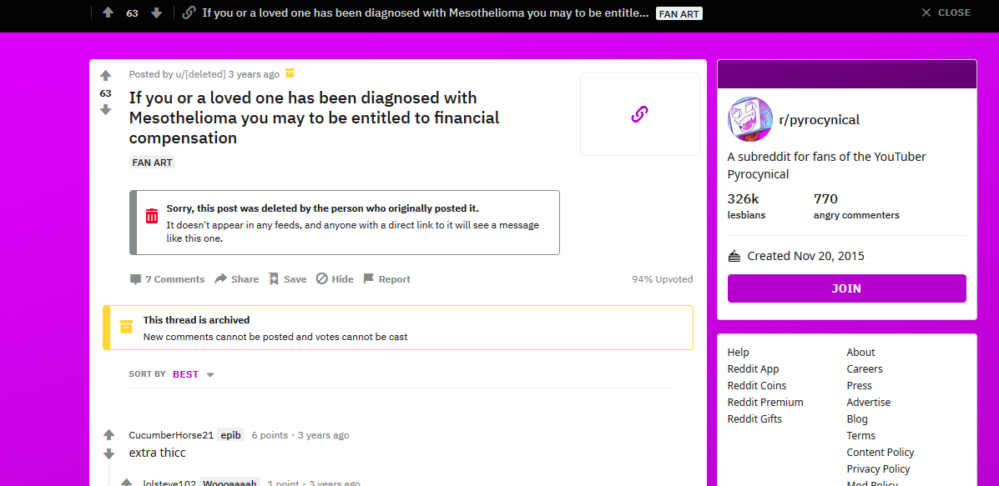Open the Blog footer link
Viewport: 999px width, 486px height.
coord(857,418)
